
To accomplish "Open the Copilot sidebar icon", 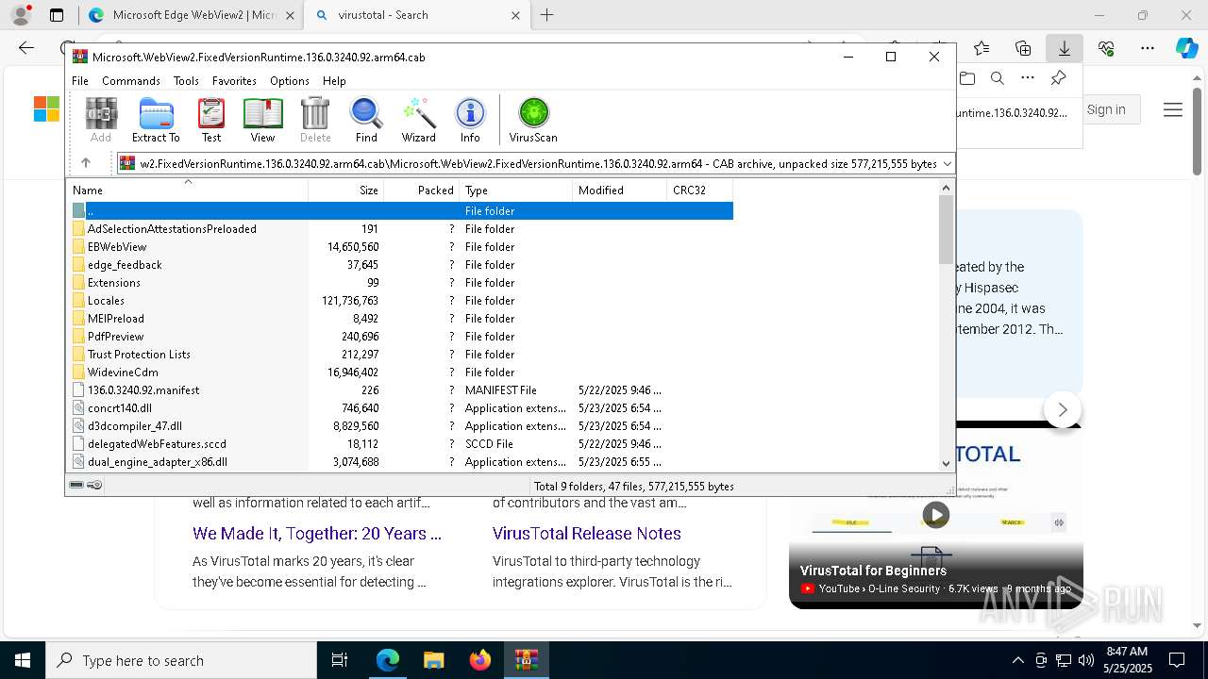I will point(1186,48).
